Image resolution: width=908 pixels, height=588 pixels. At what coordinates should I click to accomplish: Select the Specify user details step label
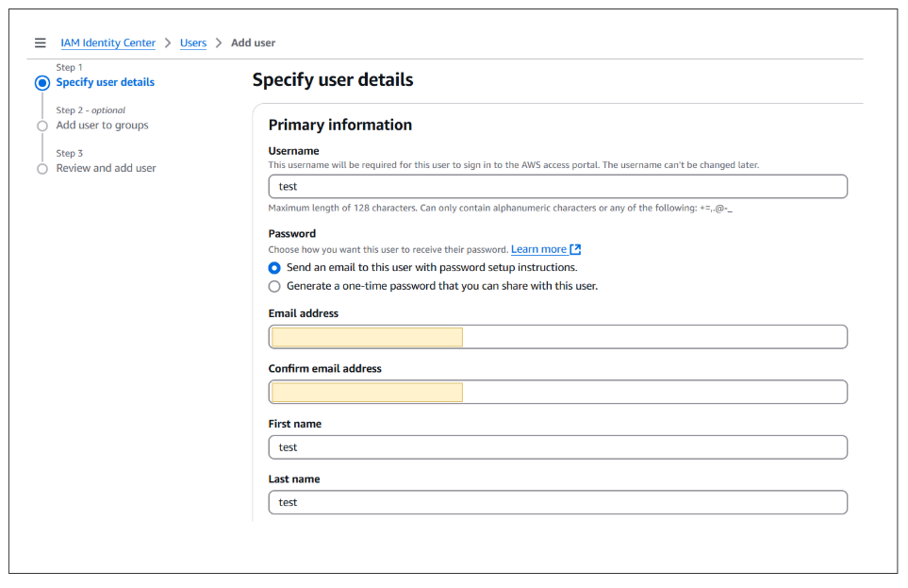point(105,83)
